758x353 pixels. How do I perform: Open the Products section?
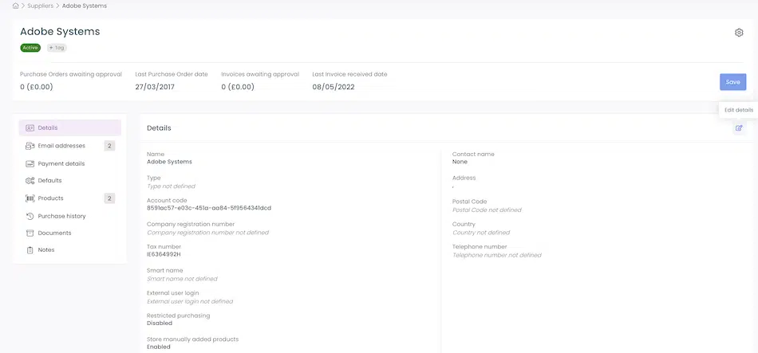(70, 198)
